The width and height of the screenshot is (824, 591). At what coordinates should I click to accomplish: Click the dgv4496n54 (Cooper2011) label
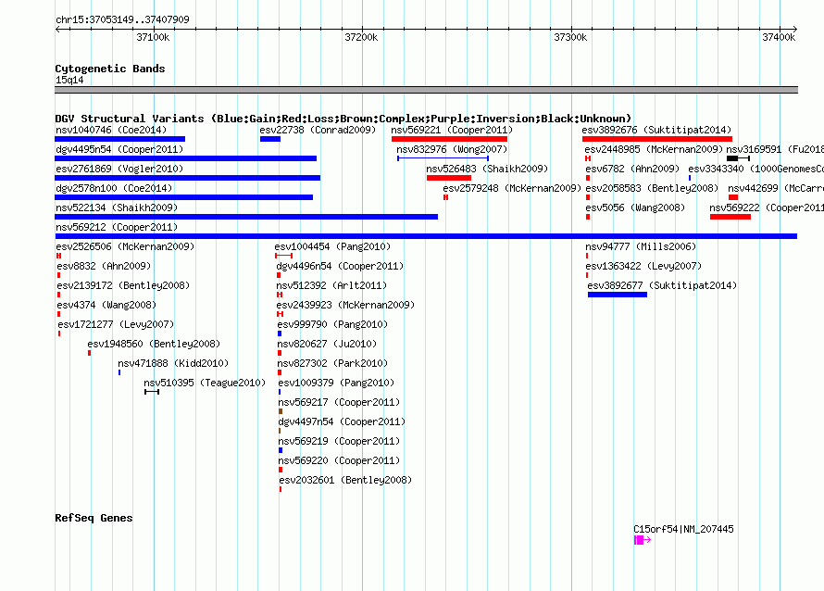[340, 266]
